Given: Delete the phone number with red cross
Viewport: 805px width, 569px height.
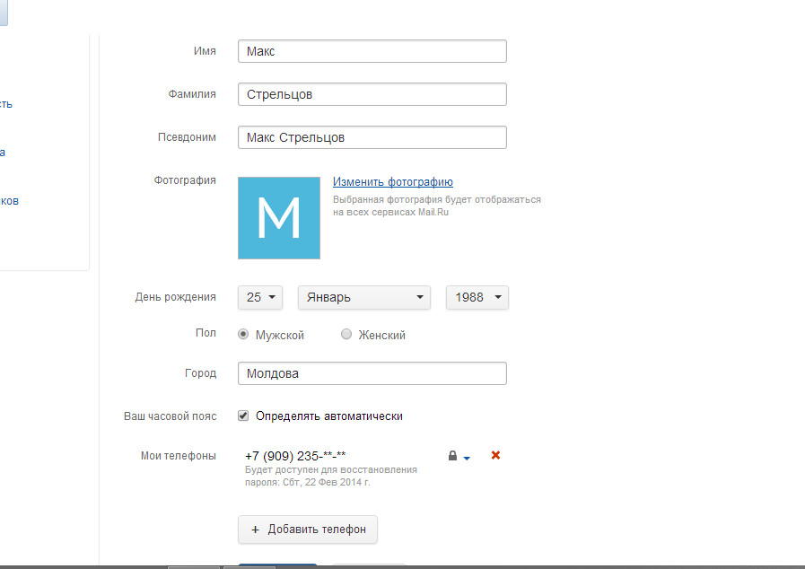Looking at the screenshot, I should (495, 455).
